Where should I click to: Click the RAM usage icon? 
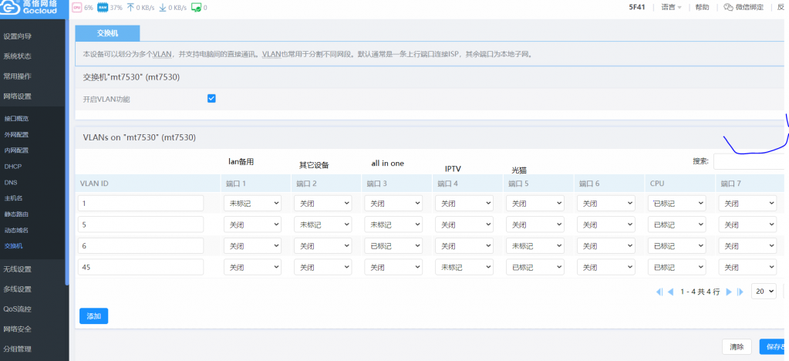tap(102, 8)
